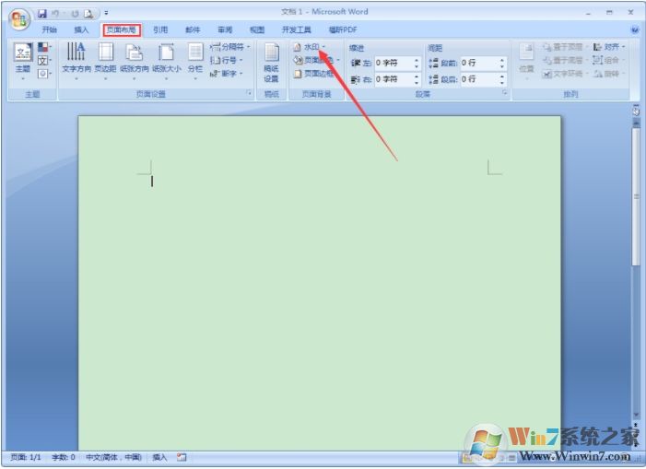Increase left indent with spinner up arrow
The height and width of the screenshot is (469, 646).
click(x=417, y=60)
